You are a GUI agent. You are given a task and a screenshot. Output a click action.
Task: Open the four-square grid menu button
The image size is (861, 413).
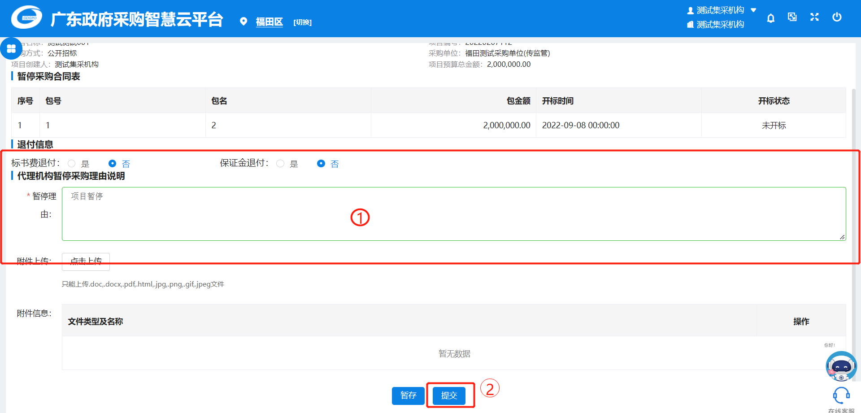[11, 48]
